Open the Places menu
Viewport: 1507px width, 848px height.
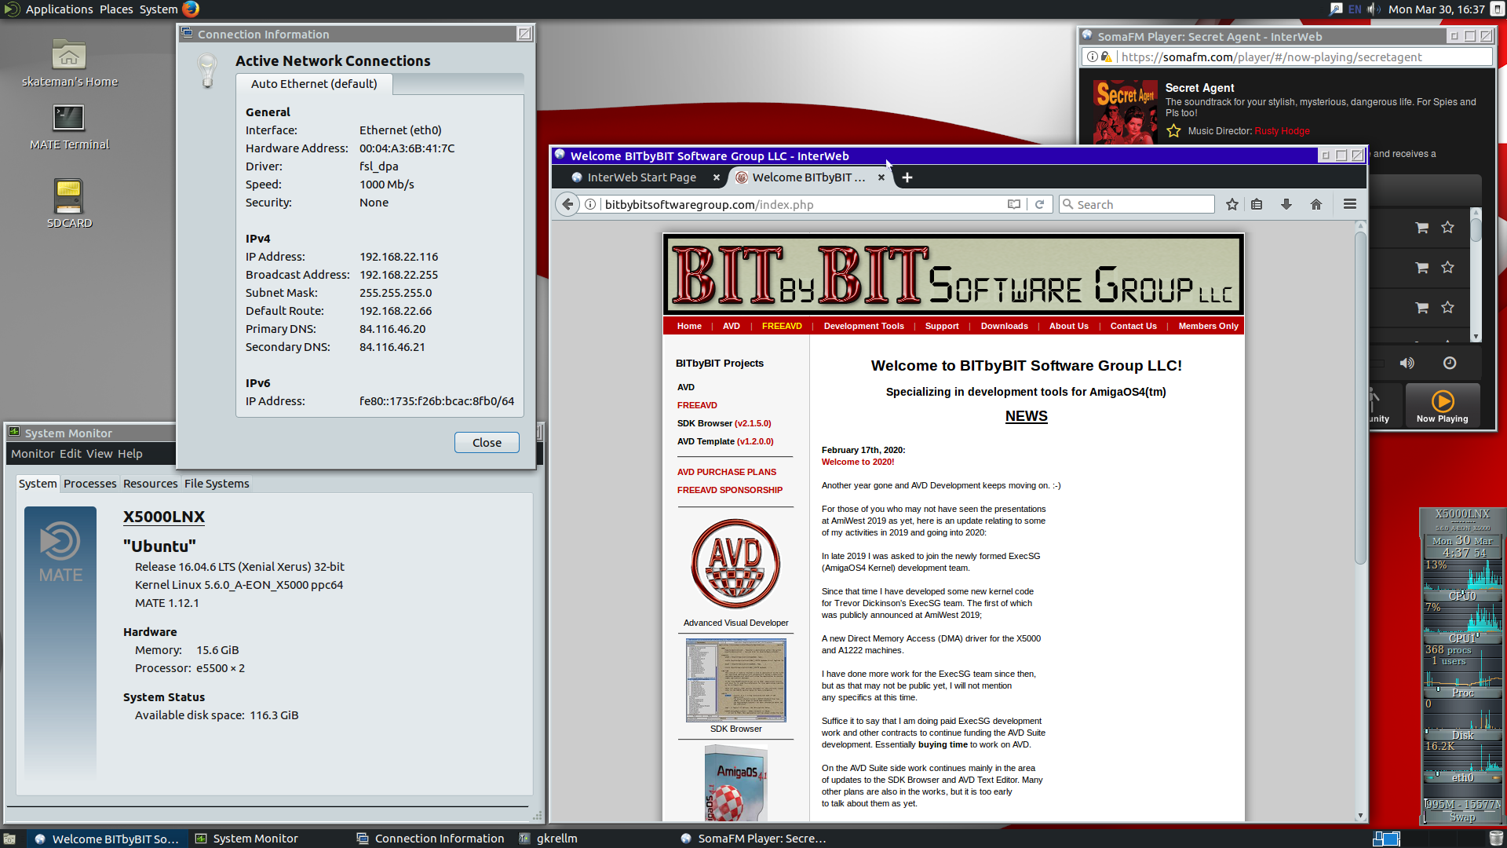pos(116,9)
